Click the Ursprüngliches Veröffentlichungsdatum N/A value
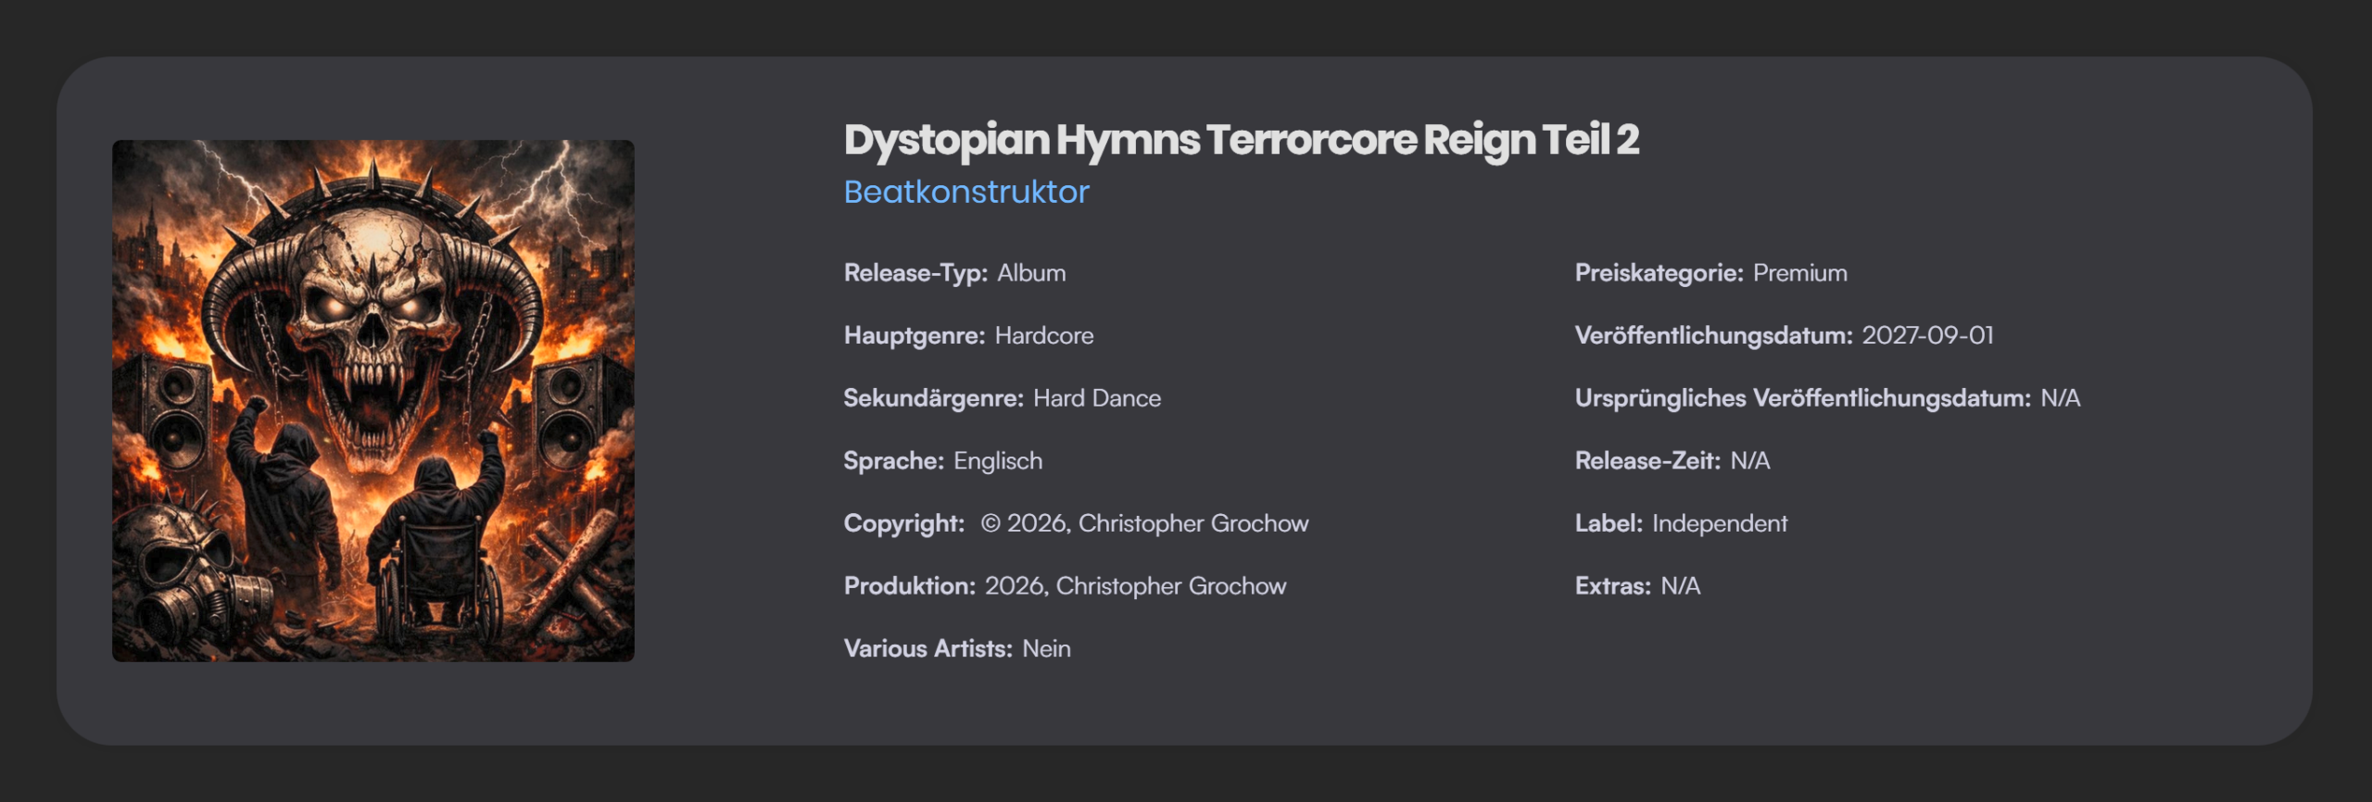Screen dimensions: 2372x802 tap(2060, 398)
